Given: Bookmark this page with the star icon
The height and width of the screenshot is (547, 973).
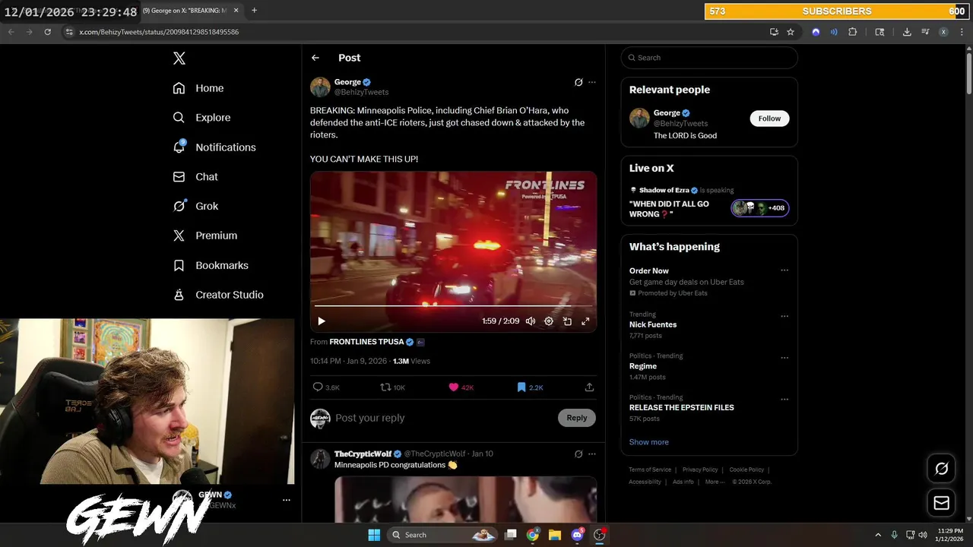Looking at the screenshot, I should point(791,32).
